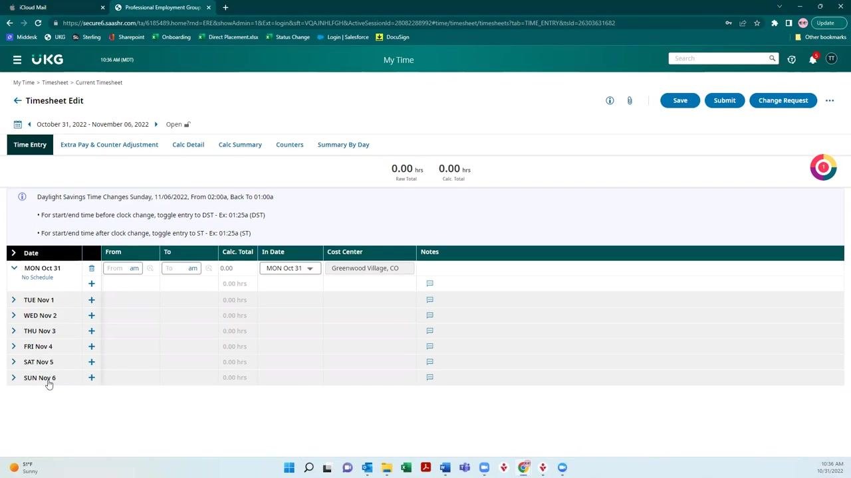Go back using the Timesheet Edit arrow
This screenshot has width=851, height=478.
pyautogui.click(x=17, y=101)
